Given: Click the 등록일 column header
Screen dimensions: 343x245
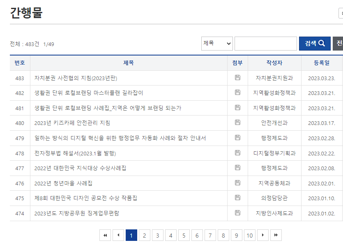Looking at the screenshot, I should coord(322,63).
